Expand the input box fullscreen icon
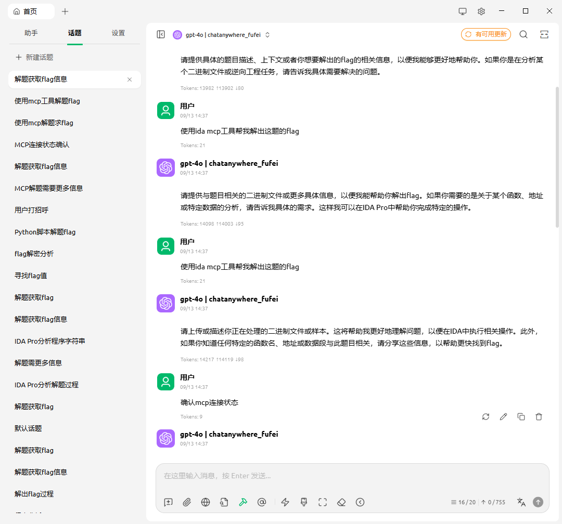Viewport: 562px width, 524px height. coord(323,502)
